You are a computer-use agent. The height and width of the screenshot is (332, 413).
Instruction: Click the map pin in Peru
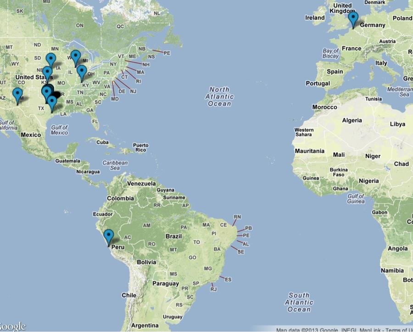coord(108,237)
